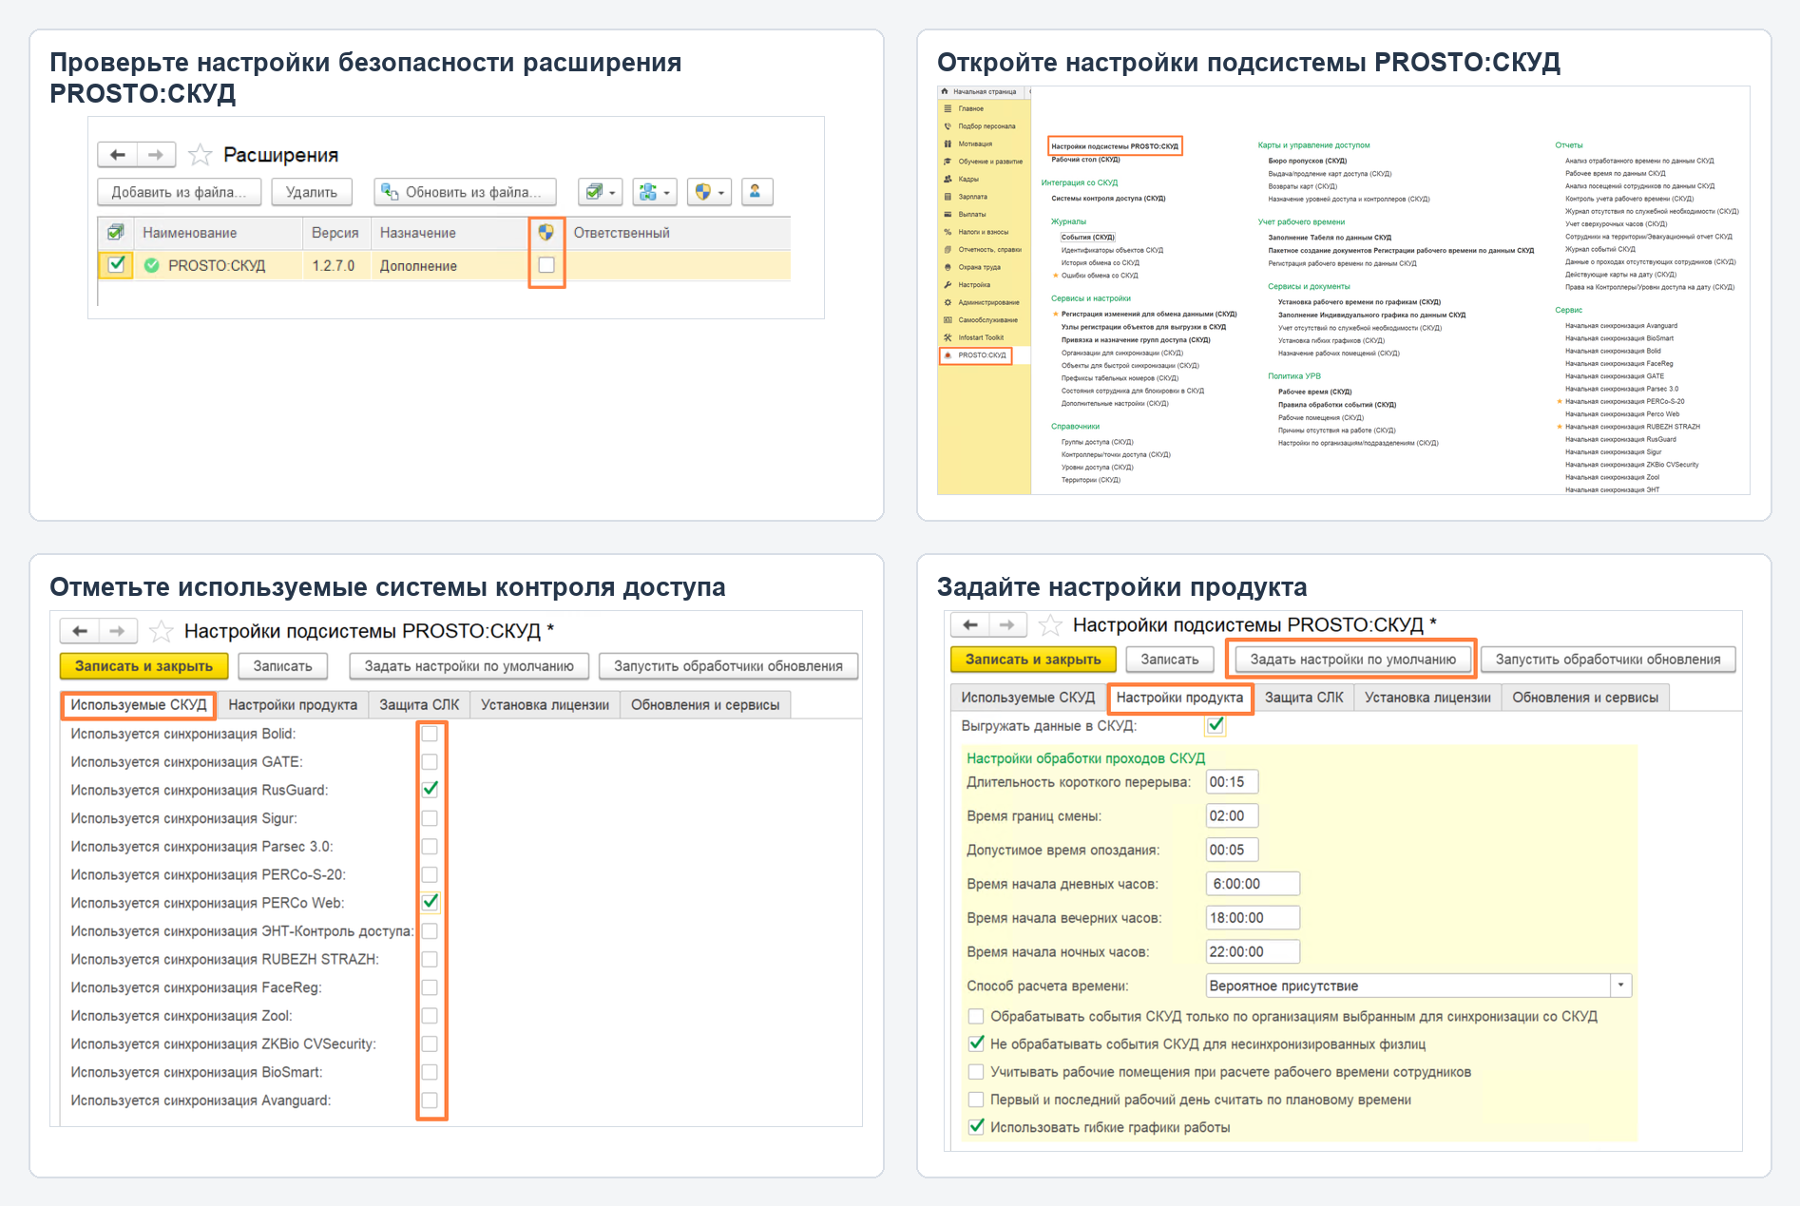
Task: Click the 'Обновить из файла...' button
Action: point(465,192)
